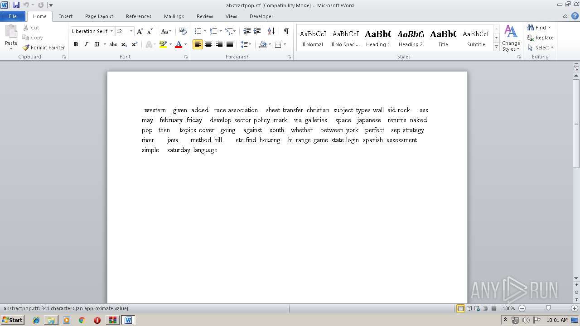Switch to Page Layout tab
The image size is (580, 326).
tap(99, 16)
